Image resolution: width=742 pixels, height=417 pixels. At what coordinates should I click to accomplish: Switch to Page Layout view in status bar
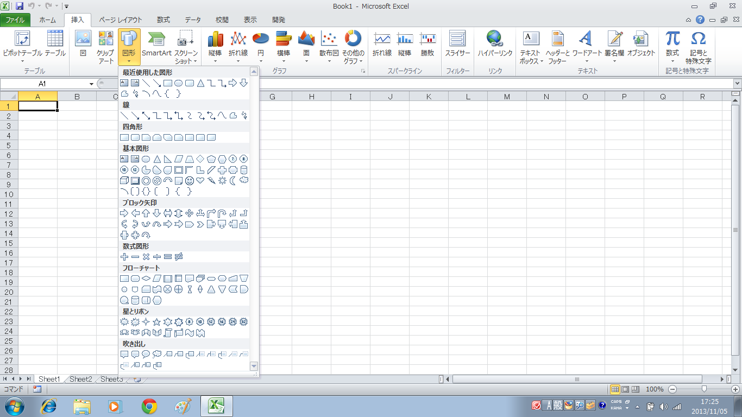(625, 389)
